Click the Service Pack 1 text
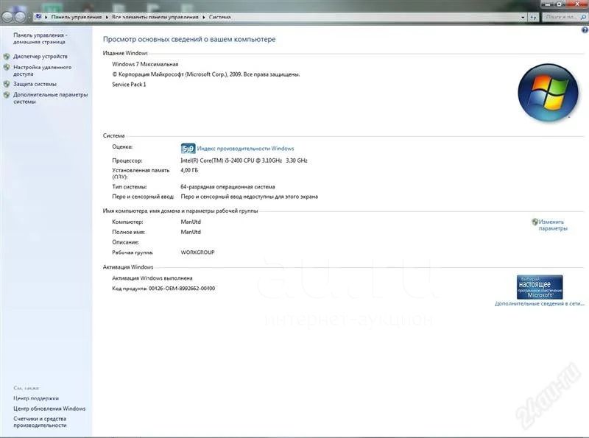The width and height of the screenshot is (589, 438). click(x=129, y=85)
